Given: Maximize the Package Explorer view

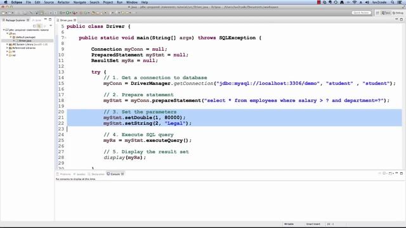Looking at the screenshot, I should pos(50,20).
